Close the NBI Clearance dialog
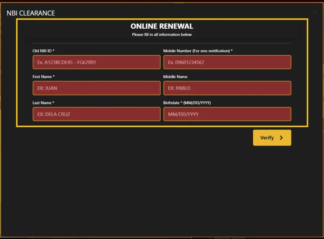The height and width of the screenshot is (239, 324). click(315, 12)
